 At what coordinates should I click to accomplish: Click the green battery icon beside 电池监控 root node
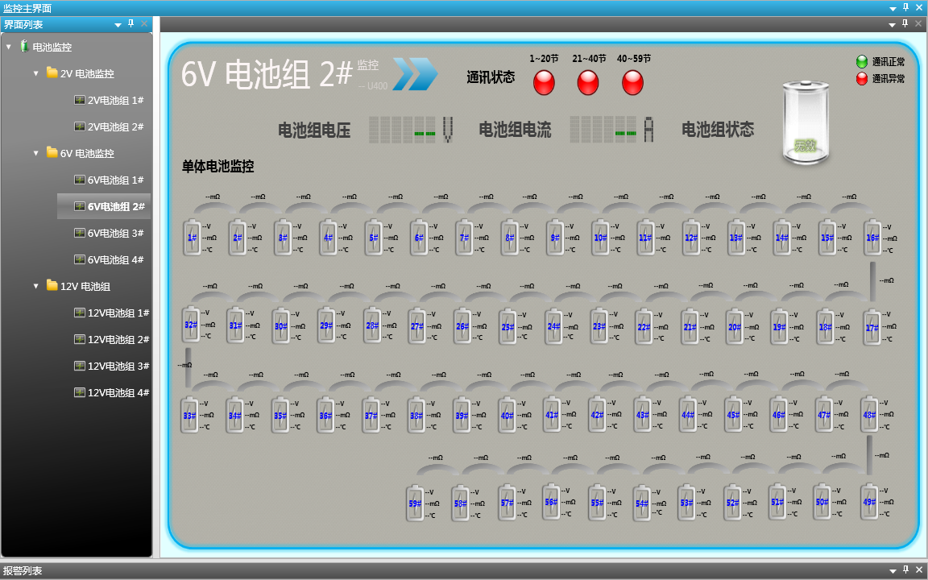click(x=25, y=46)
